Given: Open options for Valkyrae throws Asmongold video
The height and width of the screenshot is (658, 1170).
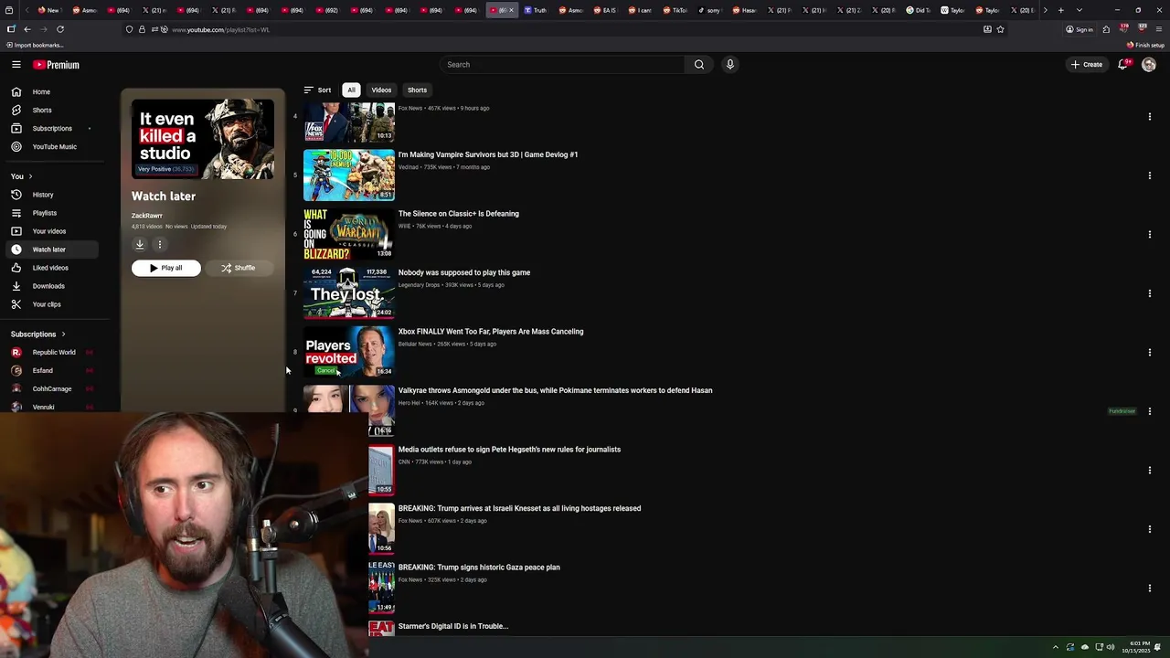Looking at the screenshot, I should click(x=1150, y=411).
